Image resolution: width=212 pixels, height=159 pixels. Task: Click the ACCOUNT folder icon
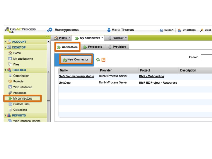[9, 42]
